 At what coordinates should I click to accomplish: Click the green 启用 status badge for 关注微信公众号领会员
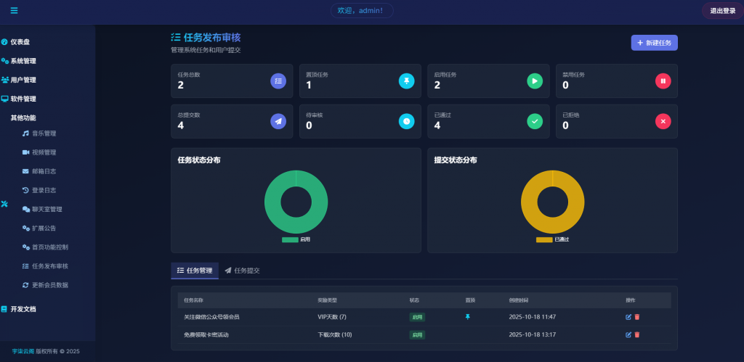tap(417, 317)
